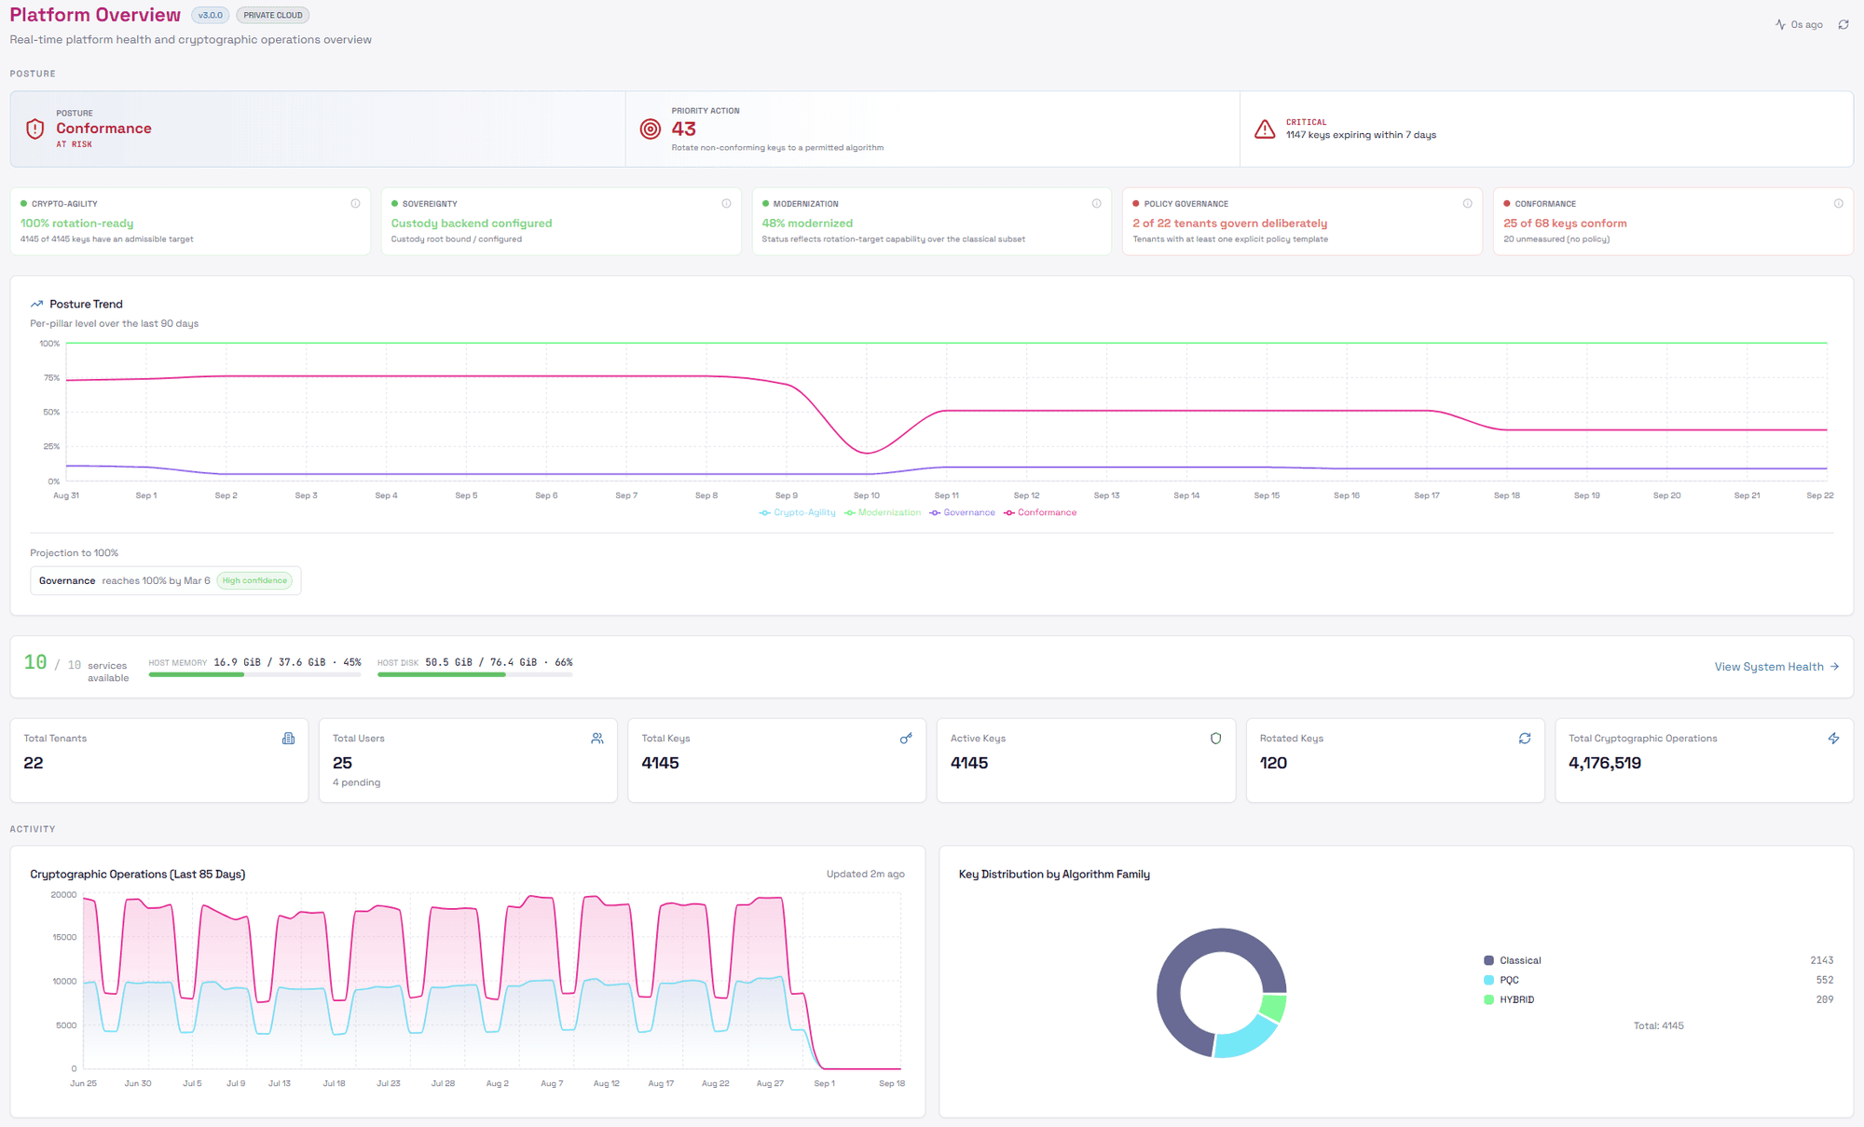The height and width of the screenshot is (1127, 1864).
Task: Click the refresh icon in the top right
Action: (x=1843, y=25)
